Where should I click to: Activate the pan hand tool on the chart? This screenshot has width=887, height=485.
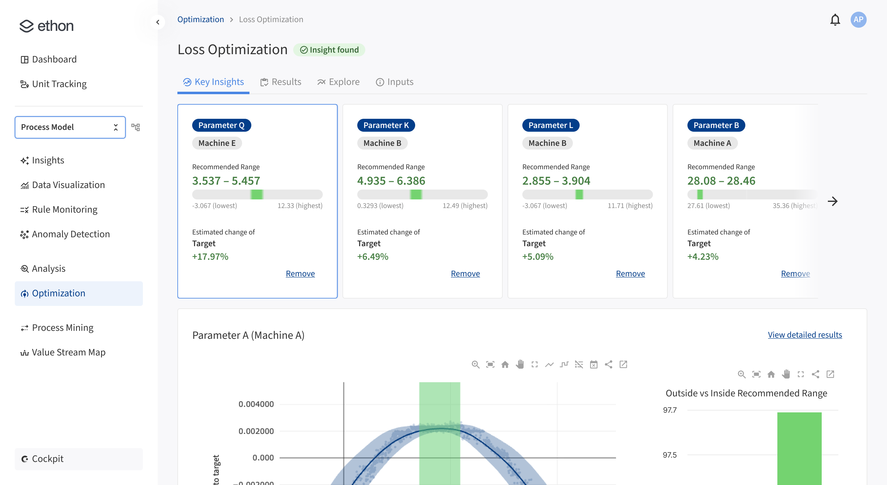520,364
